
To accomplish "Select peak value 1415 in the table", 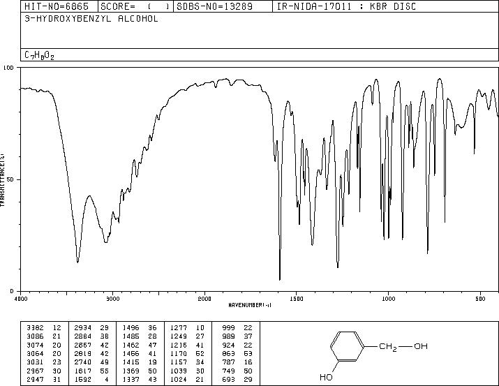I will 131,362.
